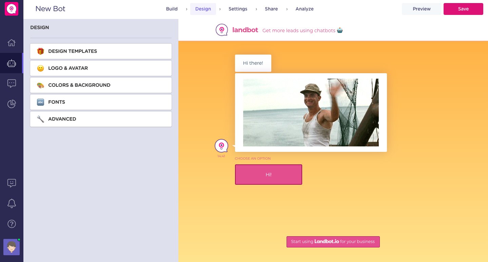This screenshot has width=488, height=262.
Task: Save the bot with Save button
Action: tap(463, 9)
